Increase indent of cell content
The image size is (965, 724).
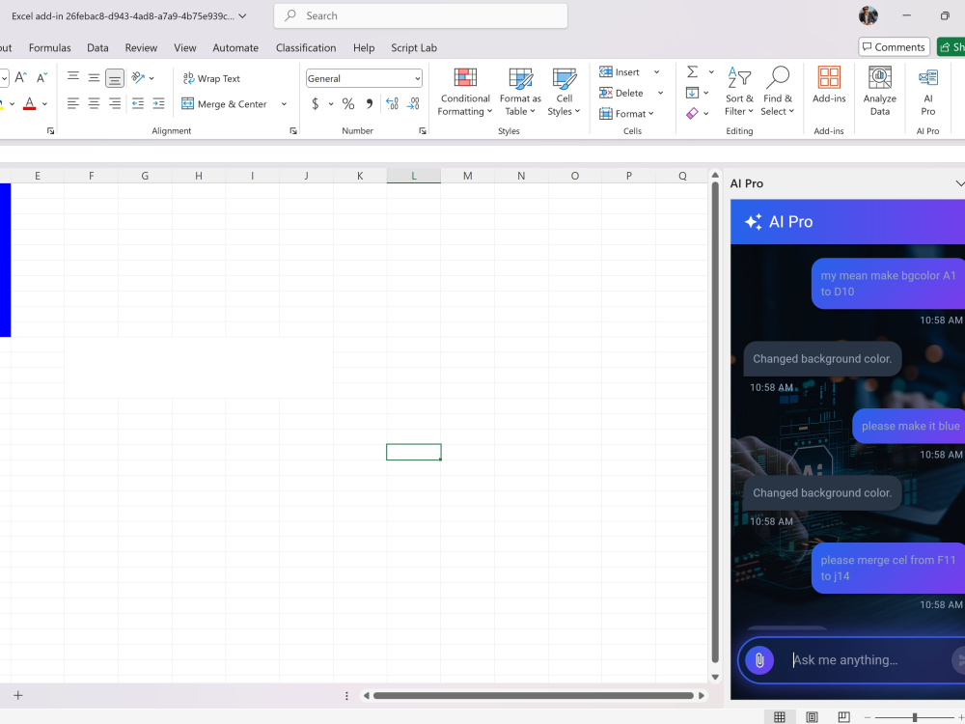point(158,103)
